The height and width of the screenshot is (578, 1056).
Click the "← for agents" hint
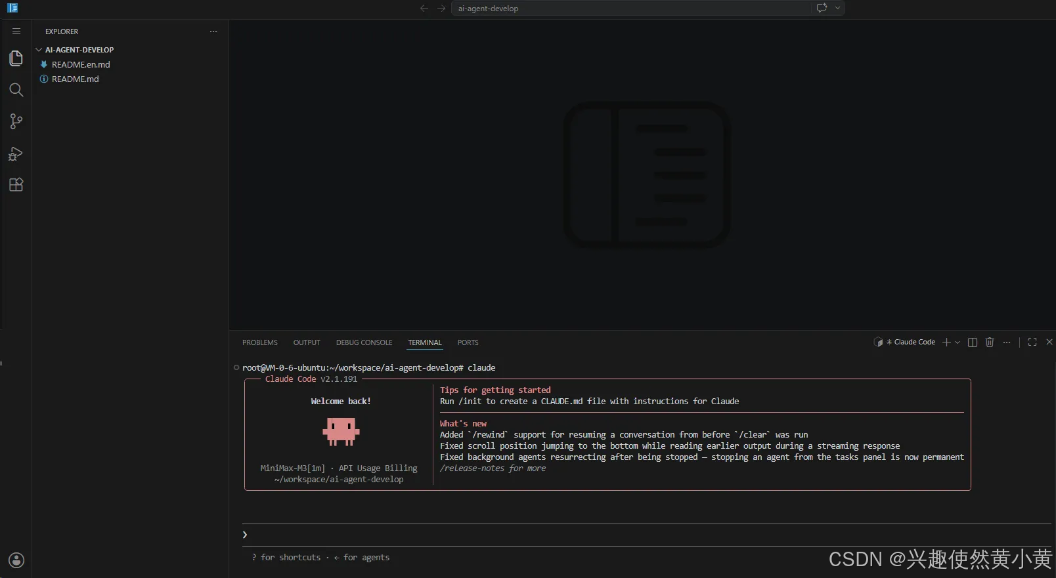tap(362, 558)
